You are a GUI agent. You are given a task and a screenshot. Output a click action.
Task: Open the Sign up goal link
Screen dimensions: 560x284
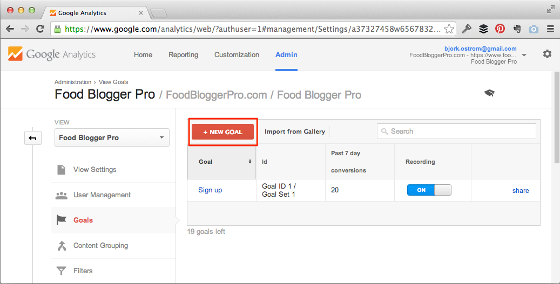point(210,190)
